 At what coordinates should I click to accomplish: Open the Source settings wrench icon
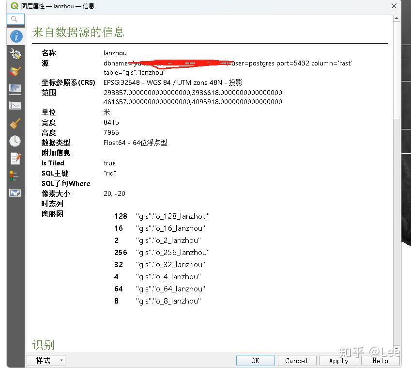[x=15, y=54]
